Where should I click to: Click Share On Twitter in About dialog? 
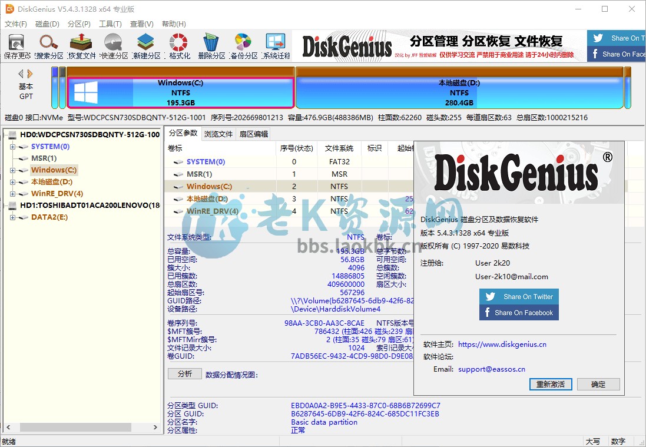pyautogui.click(x=519, y=297)
